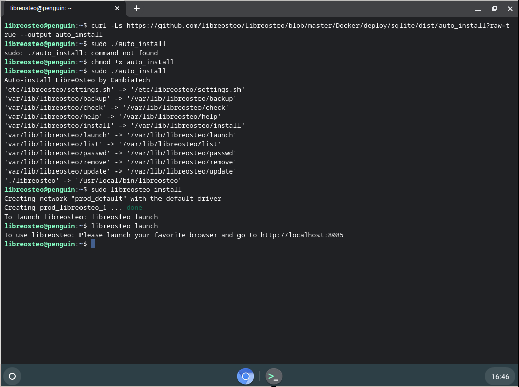Click the '/var/lib/libreosteo/check' destination path
519x387 pixels.
[x=176, y=107]
